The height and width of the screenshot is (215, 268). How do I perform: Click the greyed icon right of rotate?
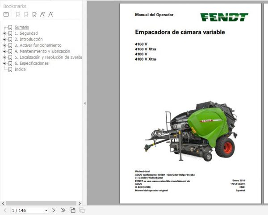tap(82, 210)
